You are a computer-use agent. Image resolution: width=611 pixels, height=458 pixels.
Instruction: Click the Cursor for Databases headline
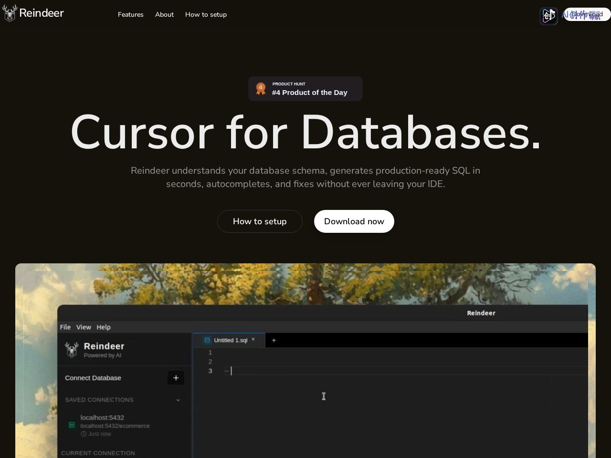click(x=305, y=133)
